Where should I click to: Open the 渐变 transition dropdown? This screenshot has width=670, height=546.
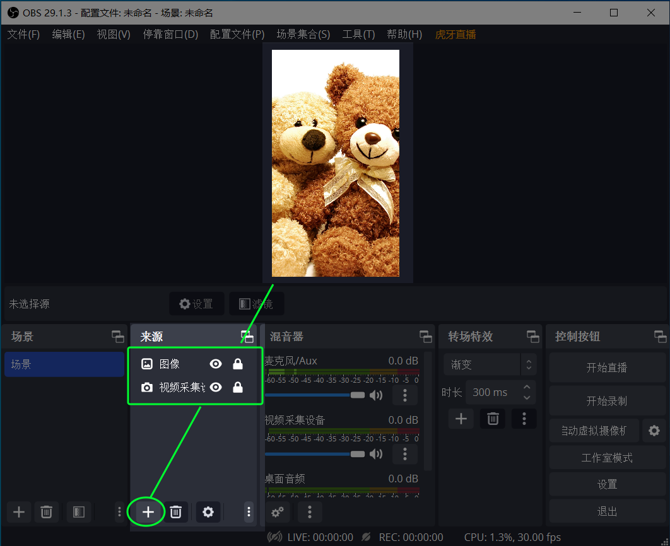pyautogui.click(x=490, y=364)
